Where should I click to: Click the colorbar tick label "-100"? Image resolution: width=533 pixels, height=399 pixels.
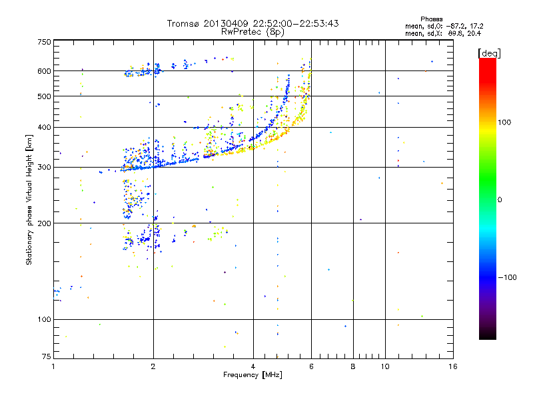pyautogui.click(x=508, y=277)
